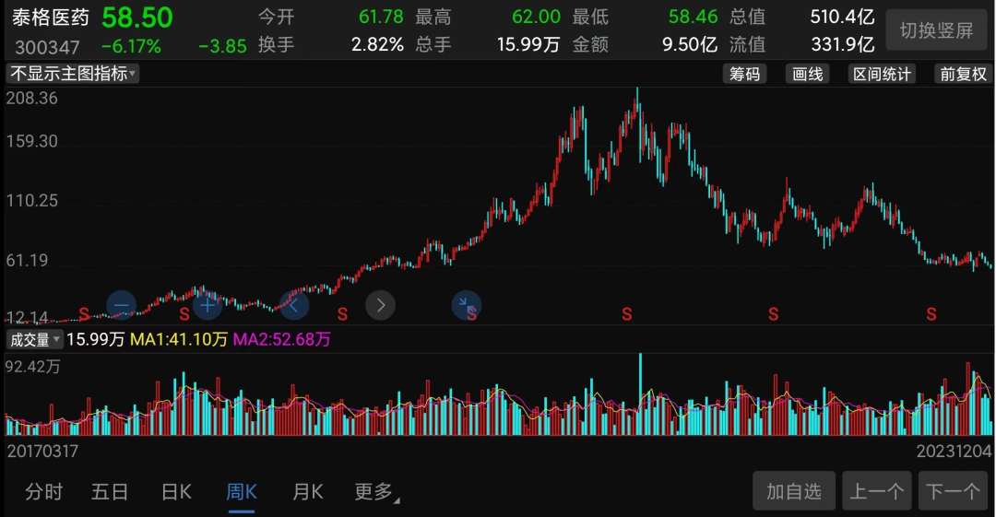This screenshot has width=996, height=517.
Task: Shift chart right with forward arrow icon
Action: tap(381, 306)
